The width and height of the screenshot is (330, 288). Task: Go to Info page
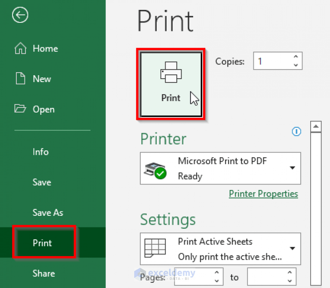point(40,152)
